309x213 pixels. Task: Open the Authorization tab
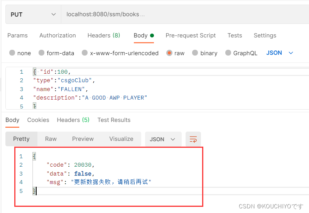click(57, 35)
